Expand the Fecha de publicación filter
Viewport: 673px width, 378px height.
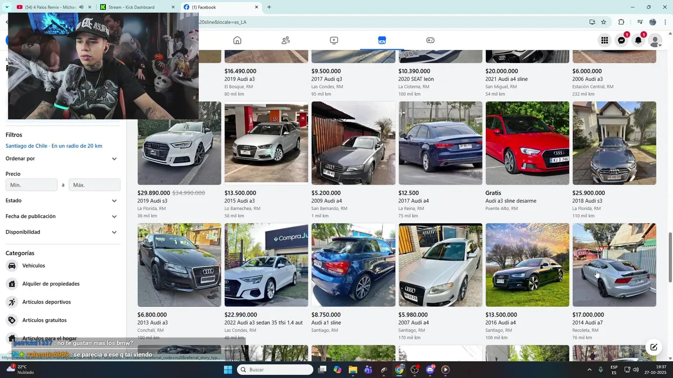tap(62, 216)
